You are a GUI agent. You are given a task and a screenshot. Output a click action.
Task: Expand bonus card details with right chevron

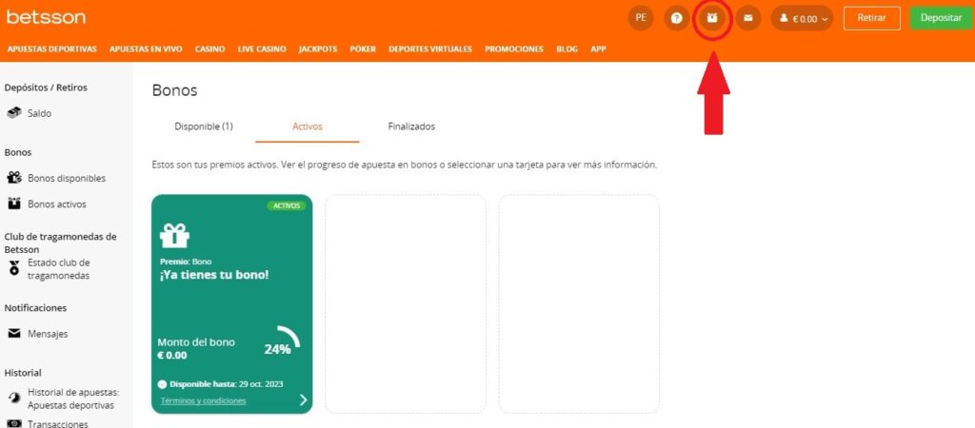click(303, 399)
